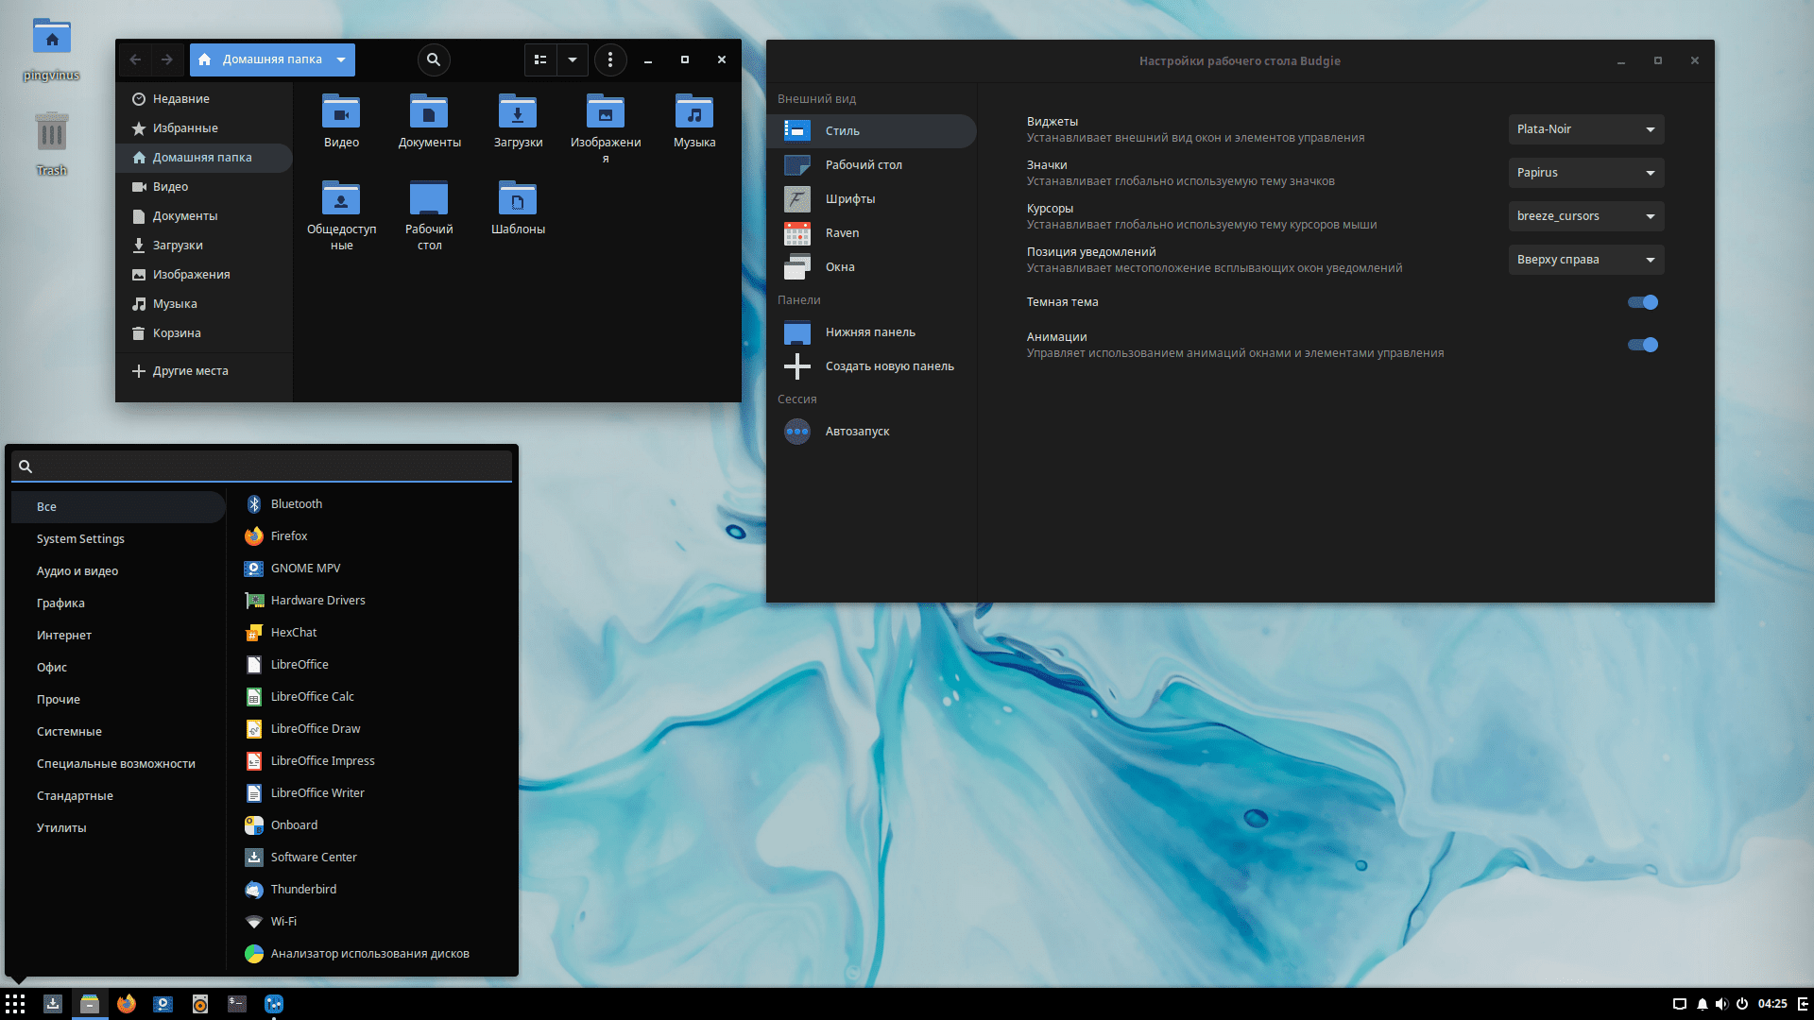Click the notification bell in system tray
The width and height of the screenshot is (1814, 1020).
click(1703, 1004)
